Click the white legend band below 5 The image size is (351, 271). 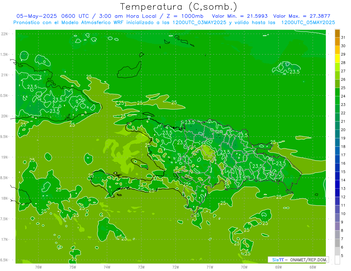click(x=337, y=260)
